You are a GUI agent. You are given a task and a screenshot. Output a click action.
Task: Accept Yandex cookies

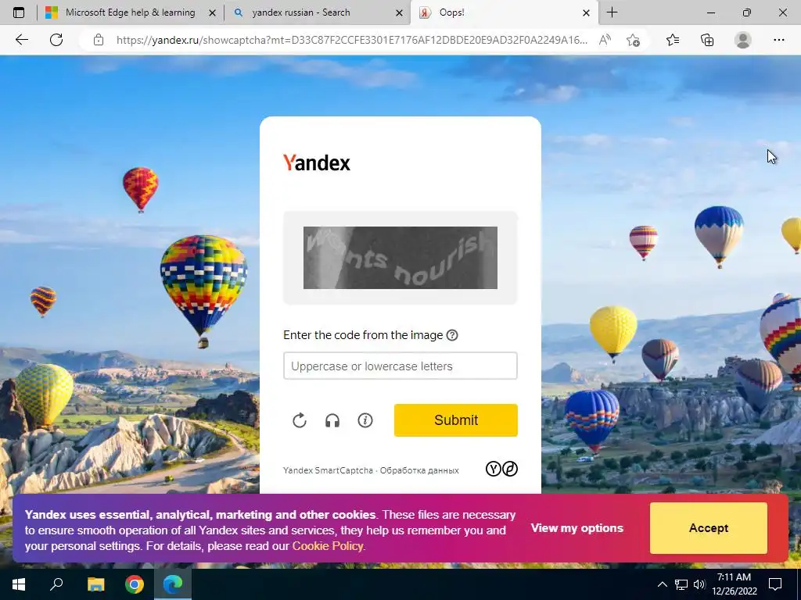click(709, 528)
